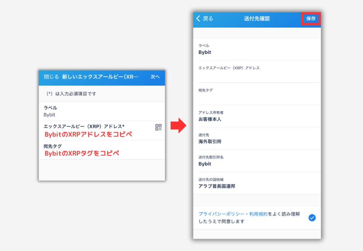Select the ラベル field containing Bybit

102,112
